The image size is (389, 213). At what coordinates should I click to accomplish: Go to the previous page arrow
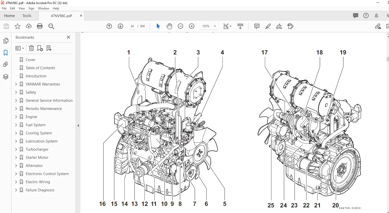pos(109,26)
